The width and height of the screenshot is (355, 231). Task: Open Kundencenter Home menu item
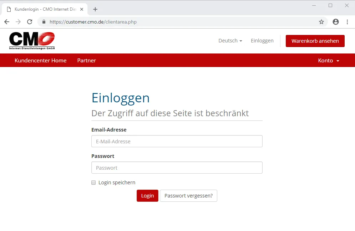click(x=41, y=60)
